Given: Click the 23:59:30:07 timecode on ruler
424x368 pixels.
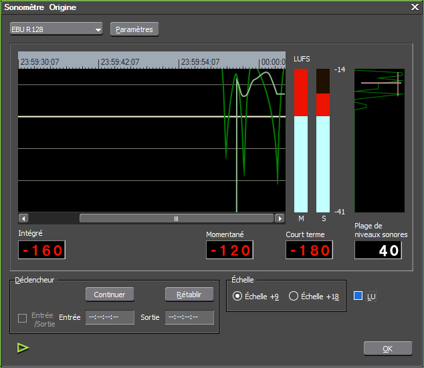Looking at the screenshot, I should pos(39,62).
